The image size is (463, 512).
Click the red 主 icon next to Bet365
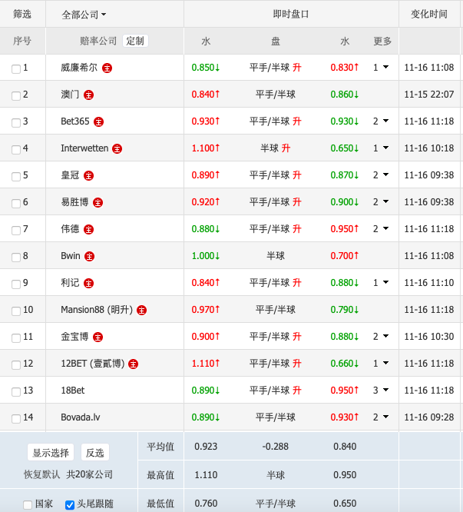click(x=98, y=121)
